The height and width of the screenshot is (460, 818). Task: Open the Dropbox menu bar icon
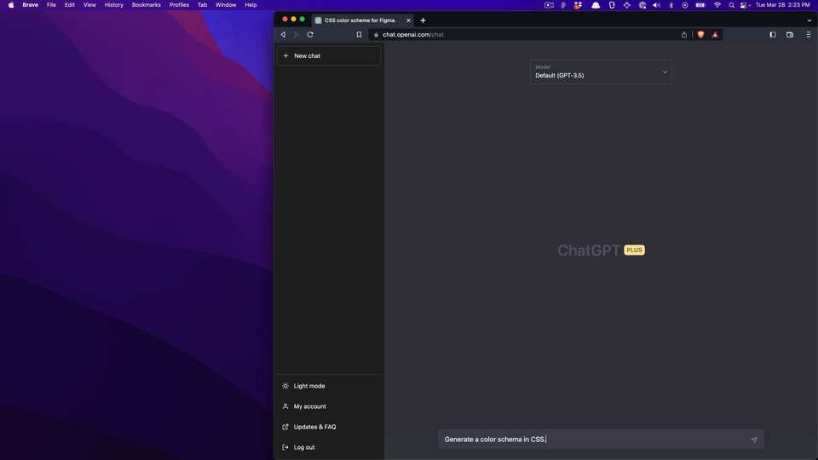click(x=578, y=5)
